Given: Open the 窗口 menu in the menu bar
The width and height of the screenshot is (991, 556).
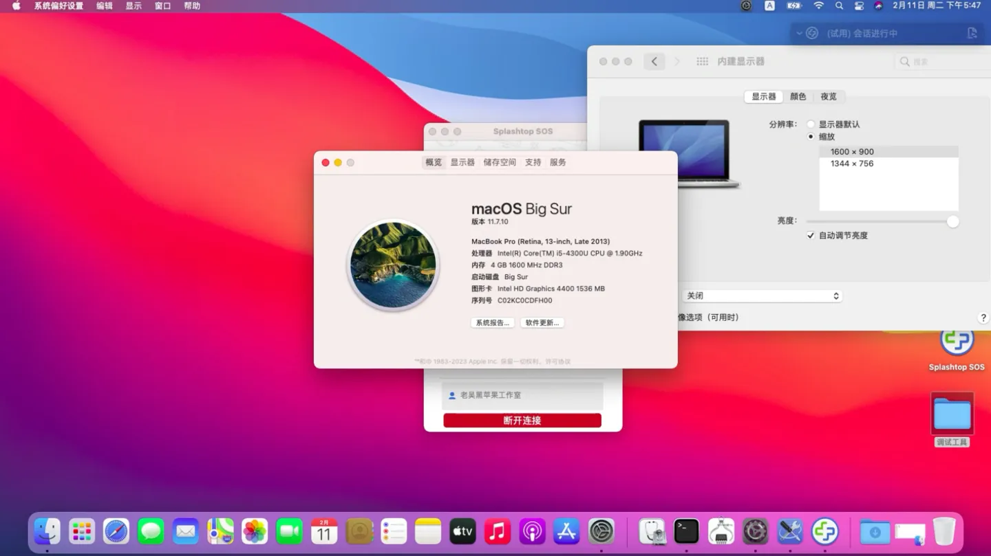Looking at the screenshot, I should (162, 5).
